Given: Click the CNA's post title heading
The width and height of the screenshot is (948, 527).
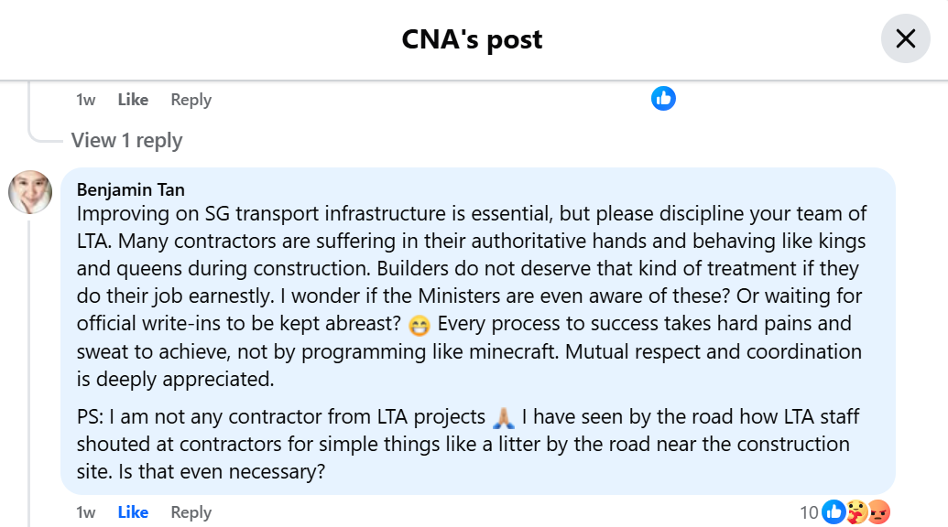Looking at the screenshot, I should (x=473, y=39).
